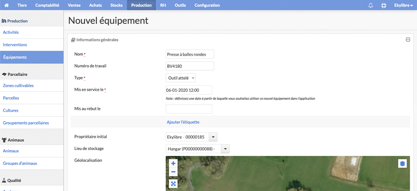This screenshot has height=191, width=417.
Task: Click the Lieu de stockage text field
Action: 193,149
